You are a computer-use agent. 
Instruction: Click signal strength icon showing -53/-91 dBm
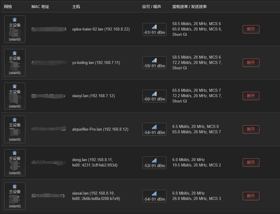pos(154,160)
